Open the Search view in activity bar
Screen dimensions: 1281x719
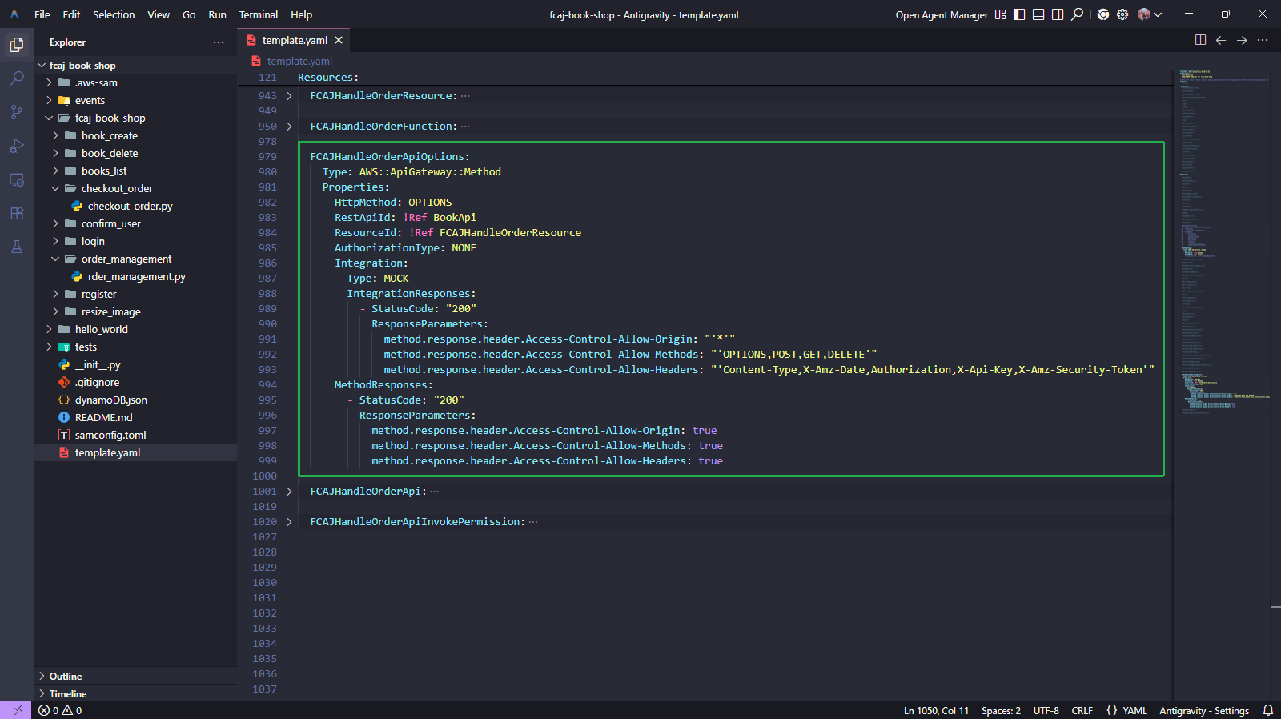[16, 78]
